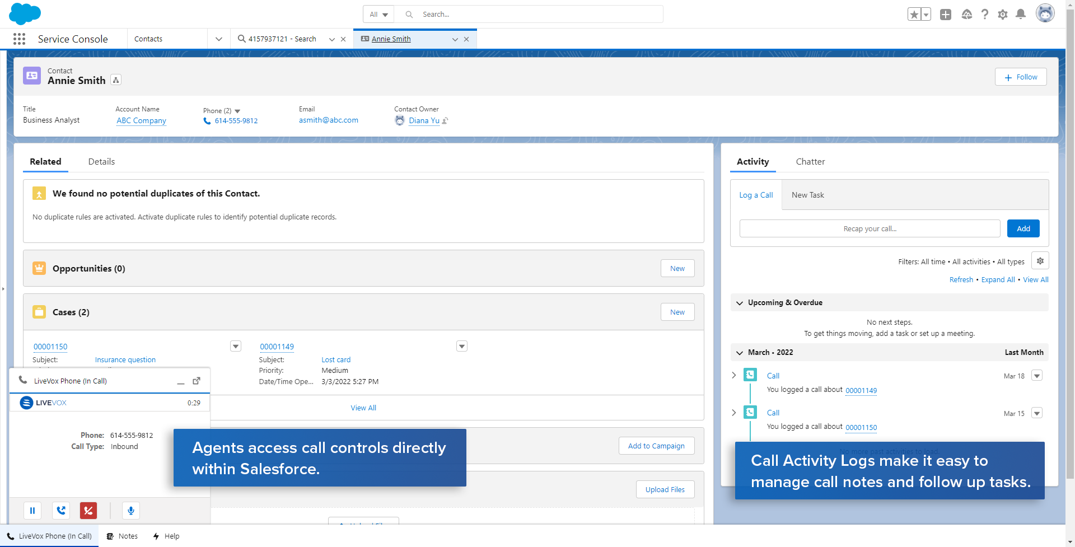
Task: View the contact hierarchy icon
Action: click(x=116, y=80)
